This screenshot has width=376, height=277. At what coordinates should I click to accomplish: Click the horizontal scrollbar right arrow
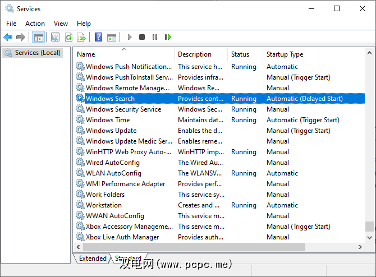click(360, 247)
